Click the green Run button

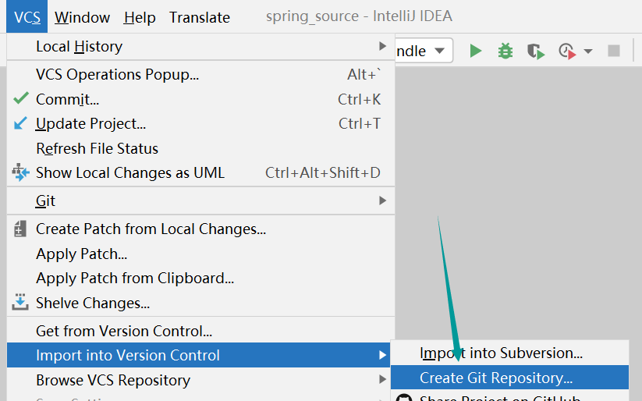click(475, 51)
